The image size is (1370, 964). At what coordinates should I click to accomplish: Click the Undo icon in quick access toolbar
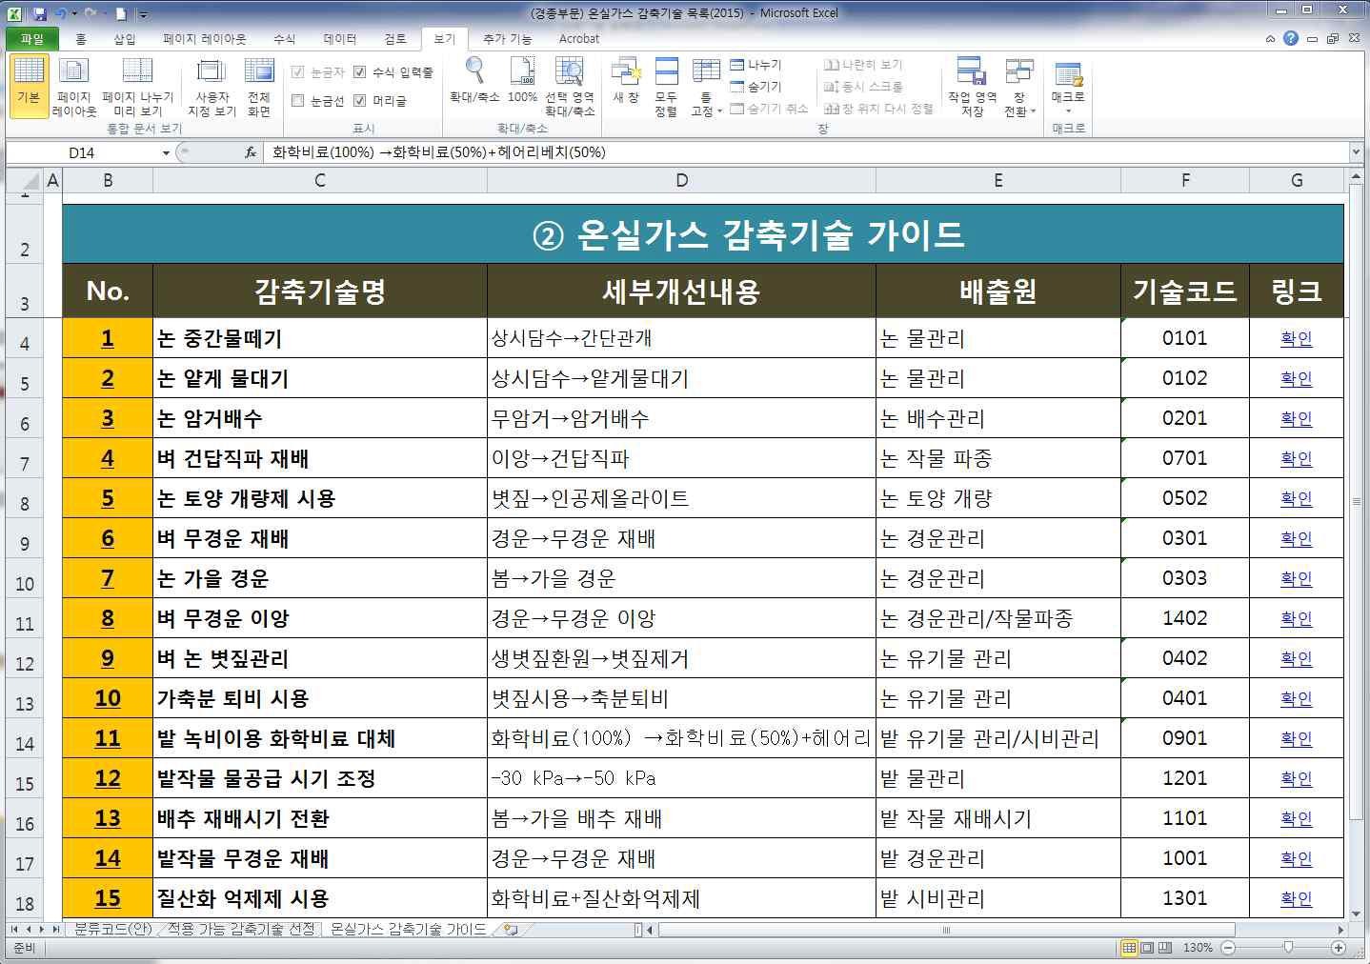60,13
